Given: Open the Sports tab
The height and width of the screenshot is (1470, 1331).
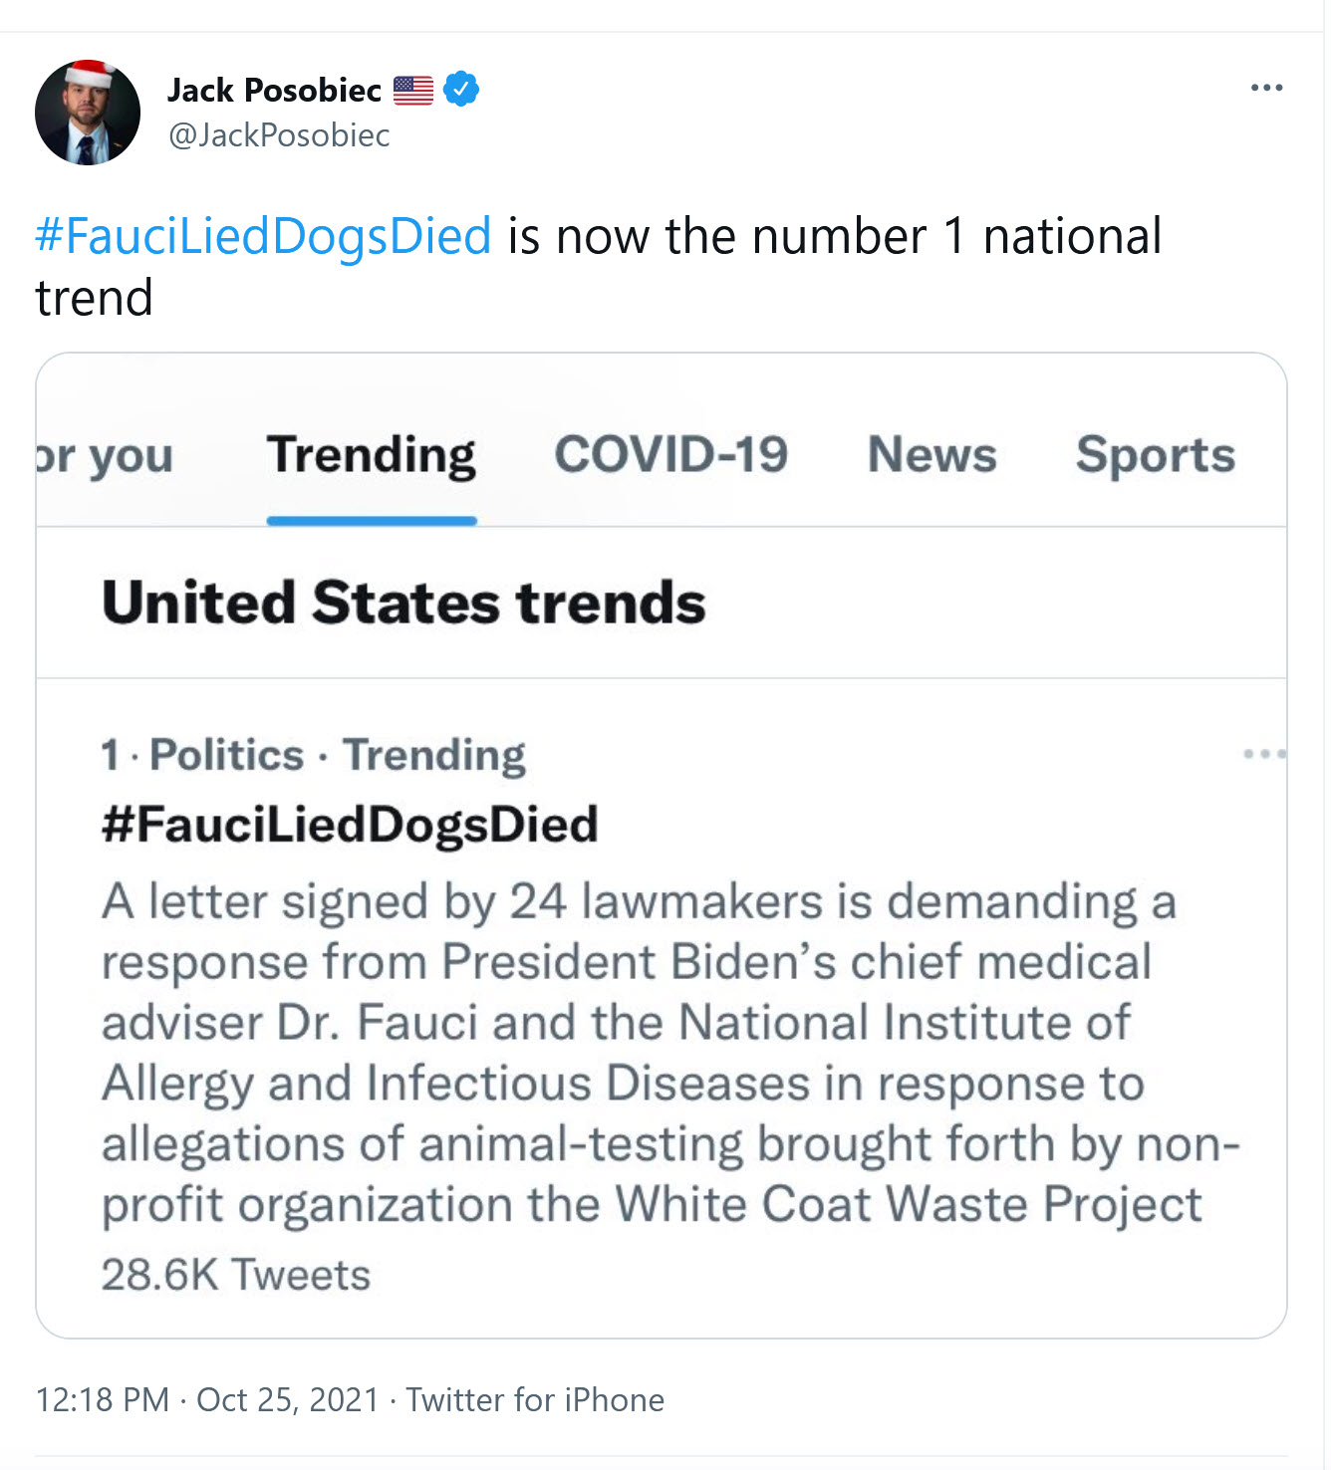Looking at the screenshot, I should click(1155, 455).
